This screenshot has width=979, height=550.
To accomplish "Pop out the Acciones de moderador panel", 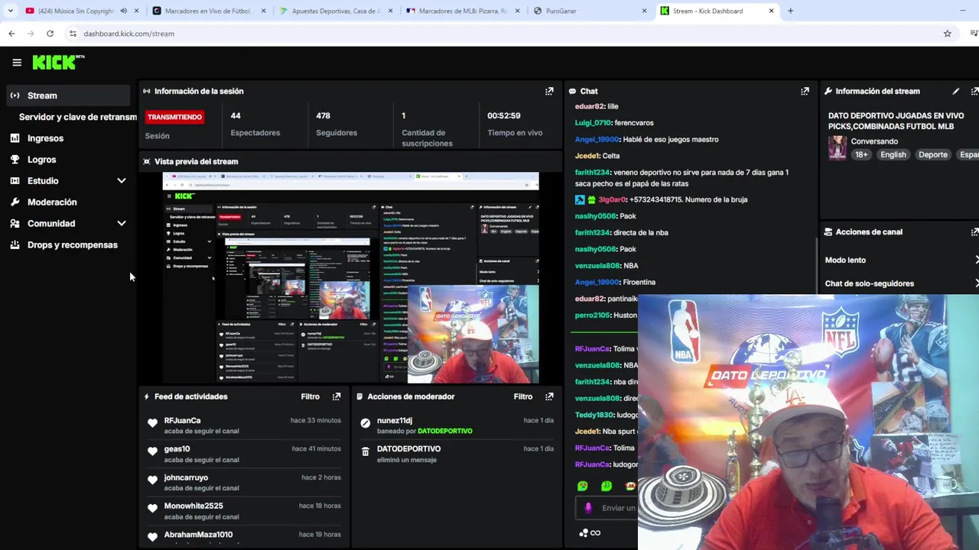I will [549, 396].
